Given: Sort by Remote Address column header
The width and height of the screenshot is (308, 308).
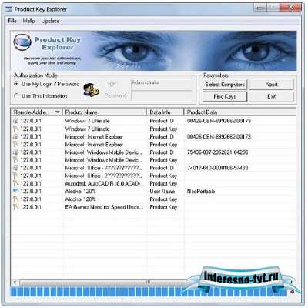Looking at the screenshot, I should (36, 112).
